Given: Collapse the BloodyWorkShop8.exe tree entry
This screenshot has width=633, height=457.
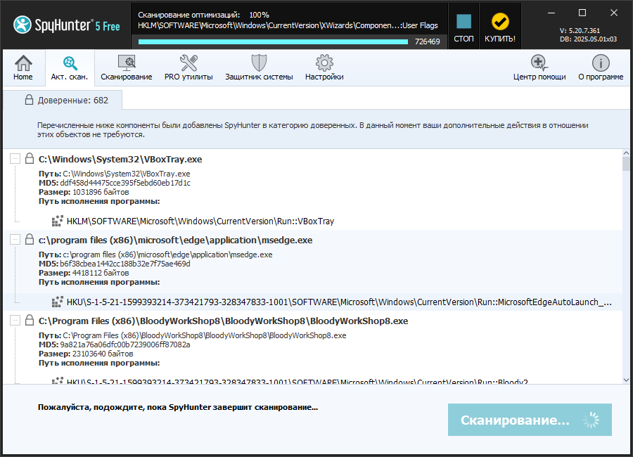Looking at the screenshot, I should coord(15,321).
